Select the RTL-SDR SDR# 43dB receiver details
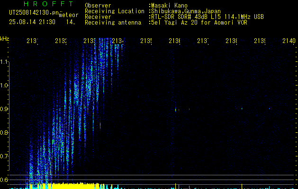 (x=208, y=17)
